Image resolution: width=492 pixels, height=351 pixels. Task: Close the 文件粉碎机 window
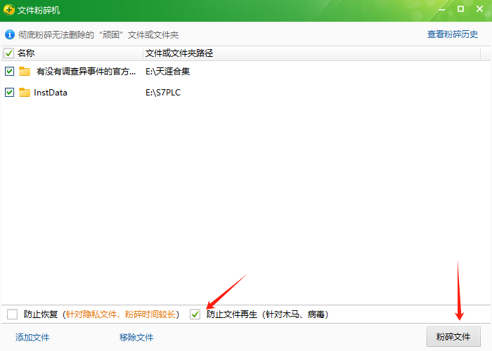(479, 8)
